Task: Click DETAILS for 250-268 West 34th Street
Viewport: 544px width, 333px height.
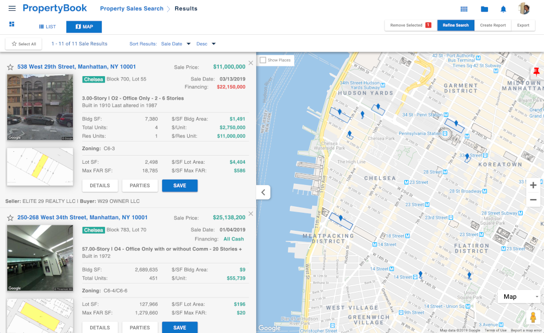Action: [x=100, y=327]
